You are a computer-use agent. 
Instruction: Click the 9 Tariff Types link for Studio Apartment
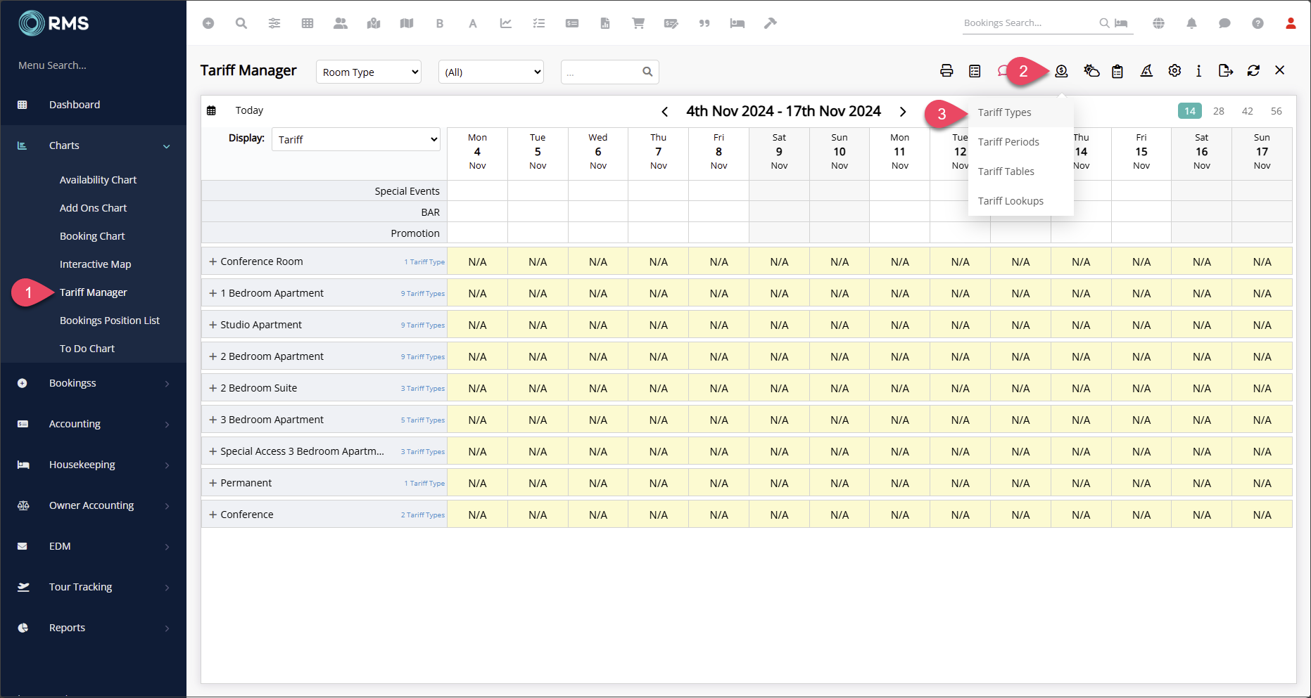[x=423, y=325]
